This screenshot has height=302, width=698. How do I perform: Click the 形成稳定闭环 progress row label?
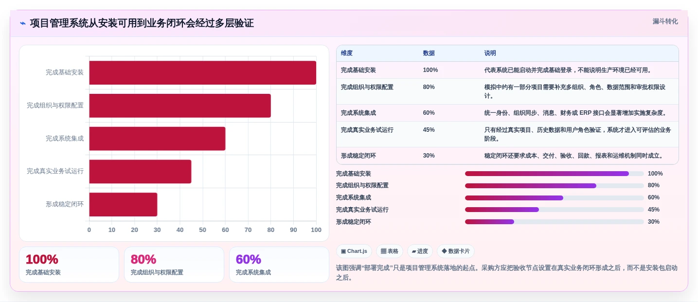[x=354, y=222]
